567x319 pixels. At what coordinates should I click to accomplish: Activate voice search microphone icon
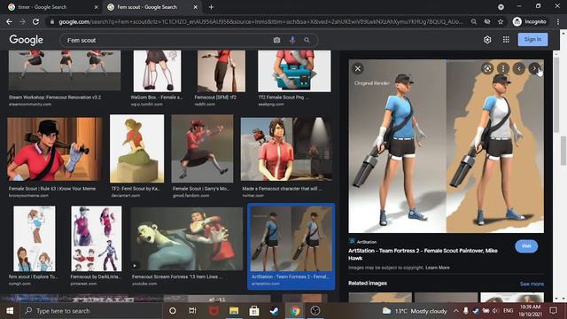pyautogui.click(x=292, y=40)
